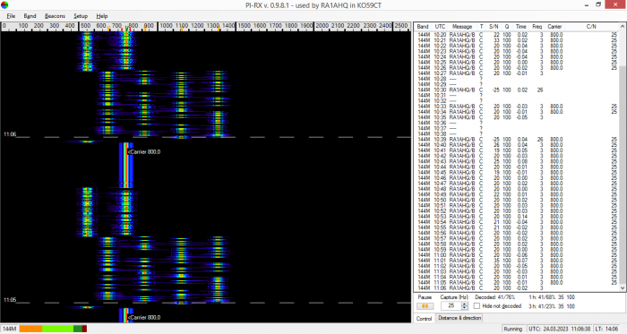The height and width of the screenshot is (334, 627).
Task: Click the lower Carrier 800.0 label in waterfall
Action: (x=144, y=318)
